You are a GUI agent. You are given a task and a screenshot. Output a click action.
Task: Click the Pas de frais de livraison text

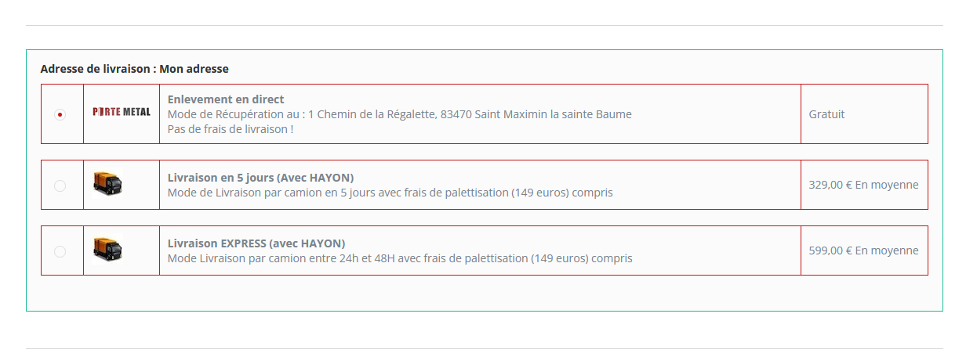231,129
